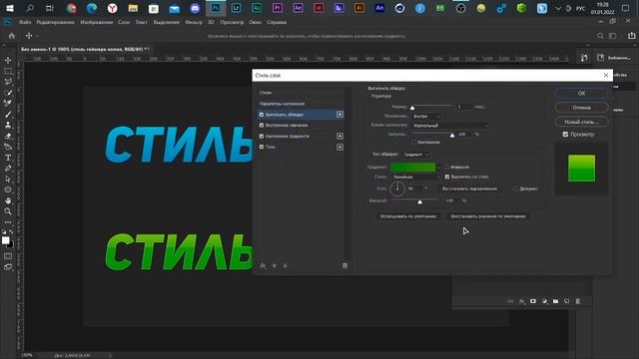Toggle the Просмотр preview checkbox
This screenshot has height=359, width=639.
565,135
